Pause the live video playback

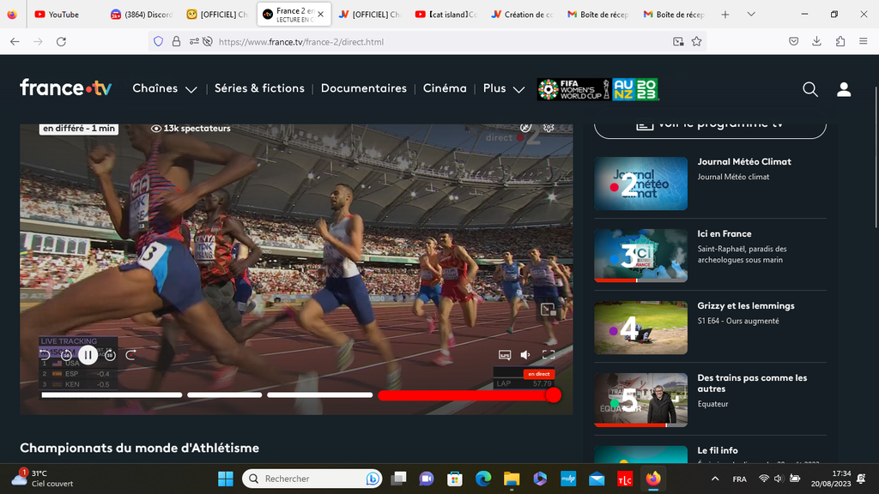click(x=88, y=355)
